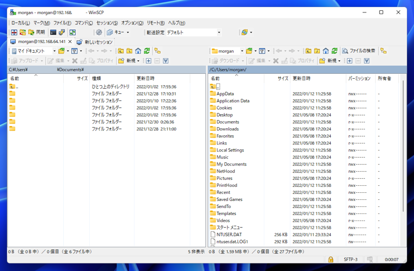
Task: Click ファイルの検索 find files button
Action: 358,51
